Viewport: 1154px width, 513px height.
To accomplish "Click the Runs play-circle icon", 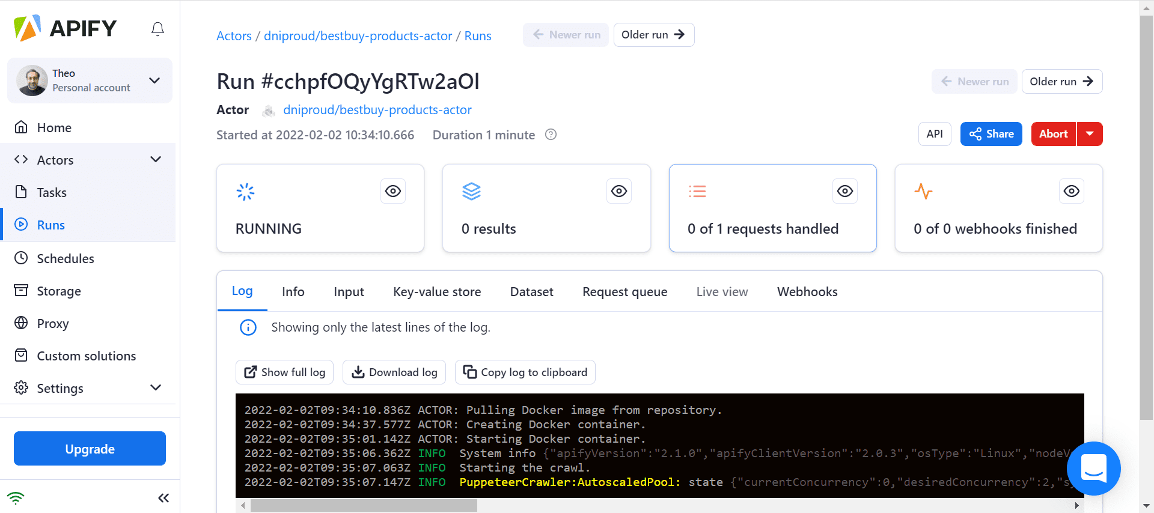I will pos(21,225).
